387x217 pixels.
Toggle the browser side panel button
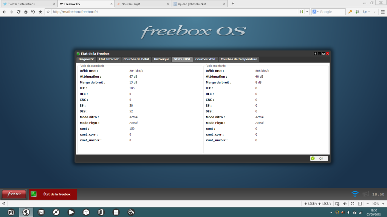[x=4, y=204]
